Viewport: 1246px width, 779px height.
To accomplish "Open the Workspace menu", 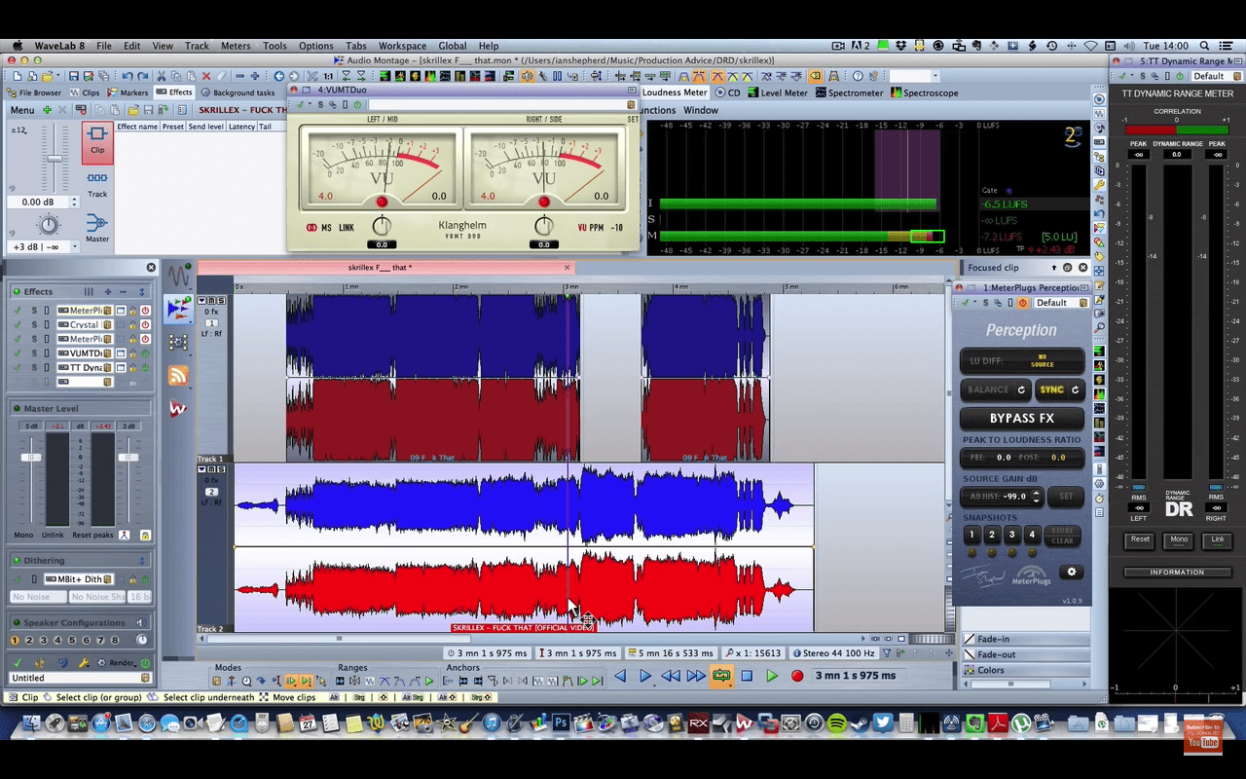I will click(x=402, y=46).
